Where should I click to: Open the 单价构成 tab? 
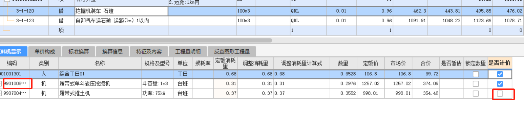pos(45,52)
